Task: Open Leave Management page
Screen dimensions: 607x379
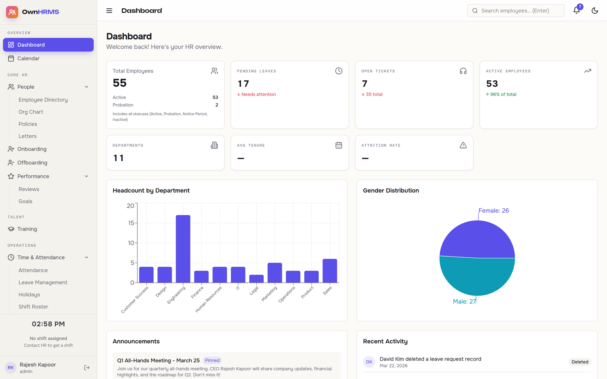Action: pyautogui.click(x=43, y=282)
